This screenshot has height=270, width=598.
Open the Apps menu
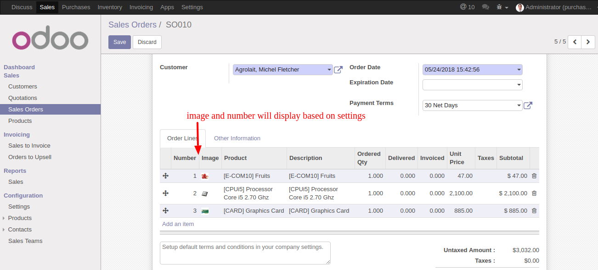coord(167,7)
